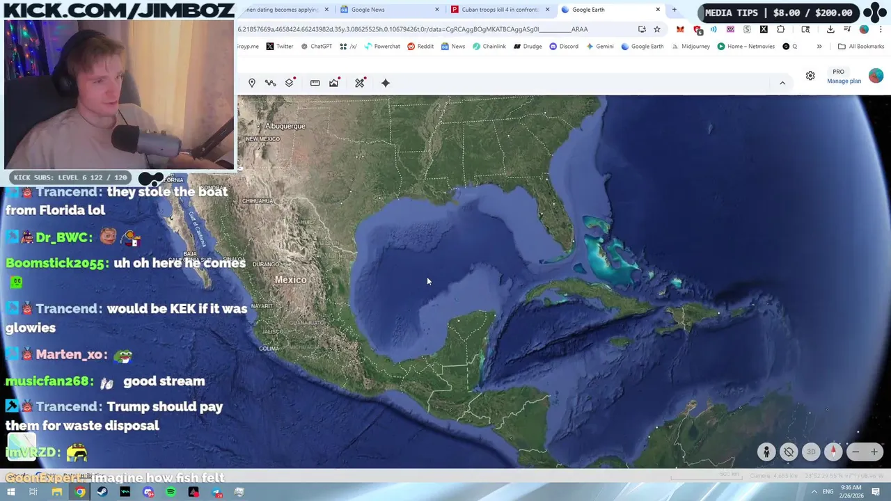The image size is (891, 501).
Task: Click the browser address bar URL
Action: click(x=413, y=29)
